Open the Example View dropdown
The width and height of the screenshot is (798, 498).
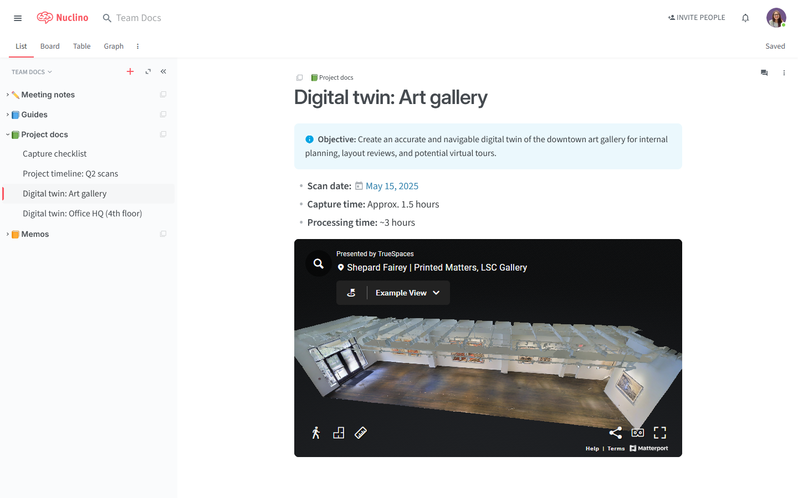coord(408,293)
